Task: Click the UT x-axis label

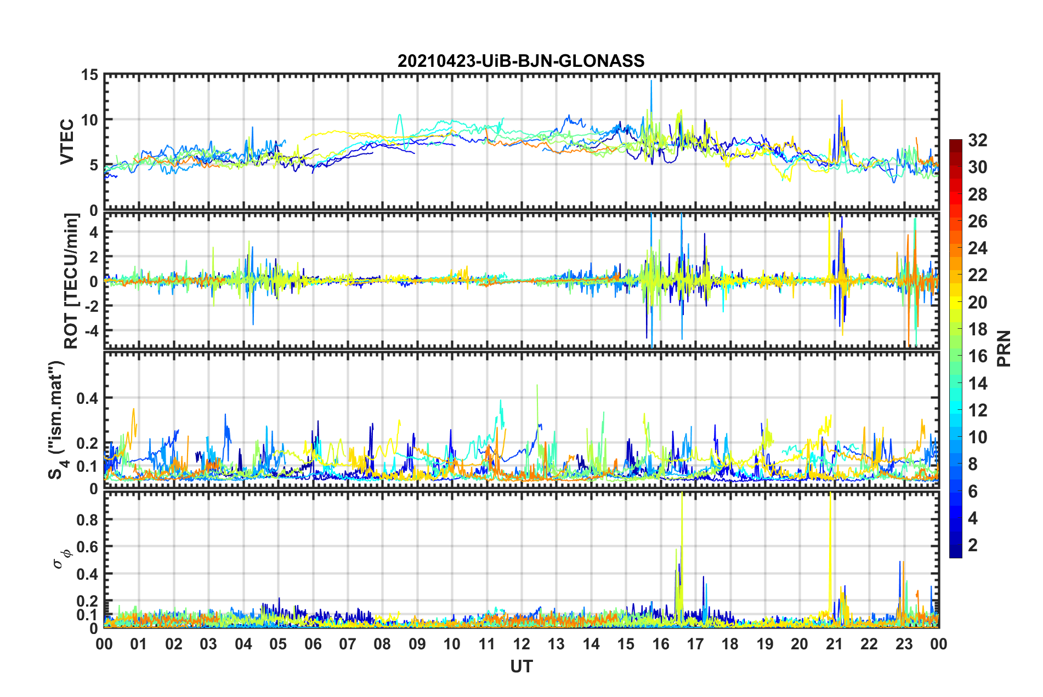Action: pyautogui.click(x=521, y=666)
